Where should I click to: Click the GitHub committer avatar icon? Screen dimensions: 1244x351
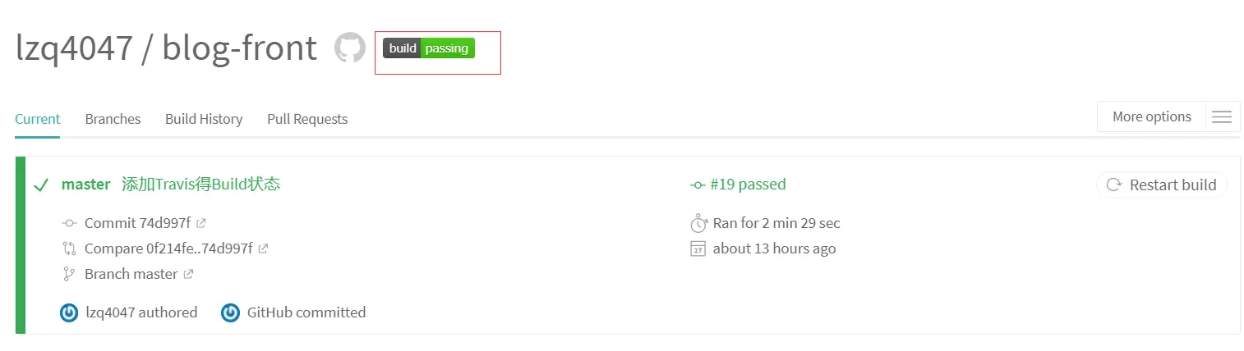(x=231, y=312)
